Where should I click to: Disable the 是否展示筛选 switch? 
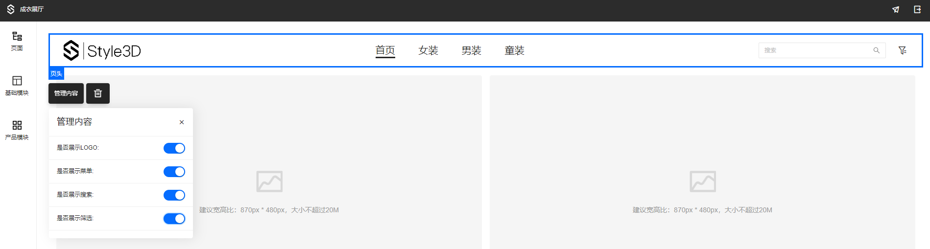click(174, 219)
